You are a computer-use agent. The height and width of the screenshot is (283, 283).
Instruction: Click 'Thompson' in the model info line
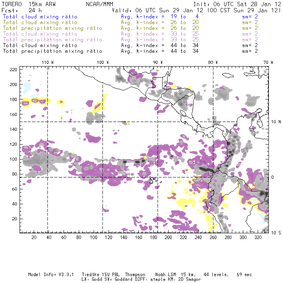pos(135,275)
